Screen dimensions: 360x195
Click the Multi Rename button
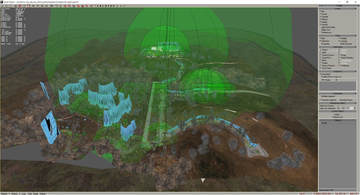coord(346,44)
